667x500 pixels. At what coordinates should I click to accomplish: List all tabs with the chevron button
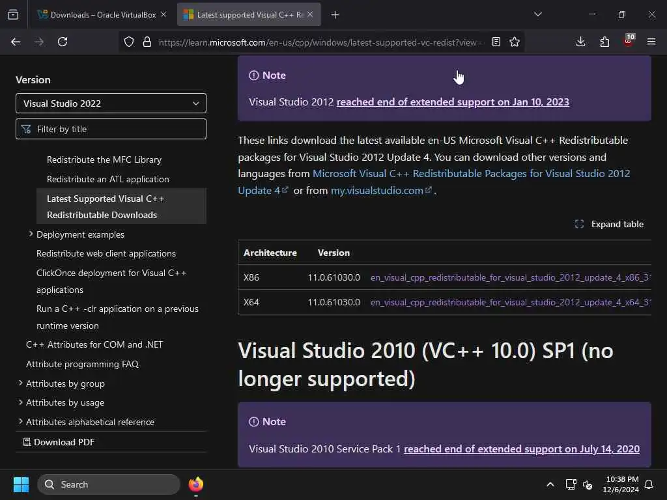tap(538, 14)
